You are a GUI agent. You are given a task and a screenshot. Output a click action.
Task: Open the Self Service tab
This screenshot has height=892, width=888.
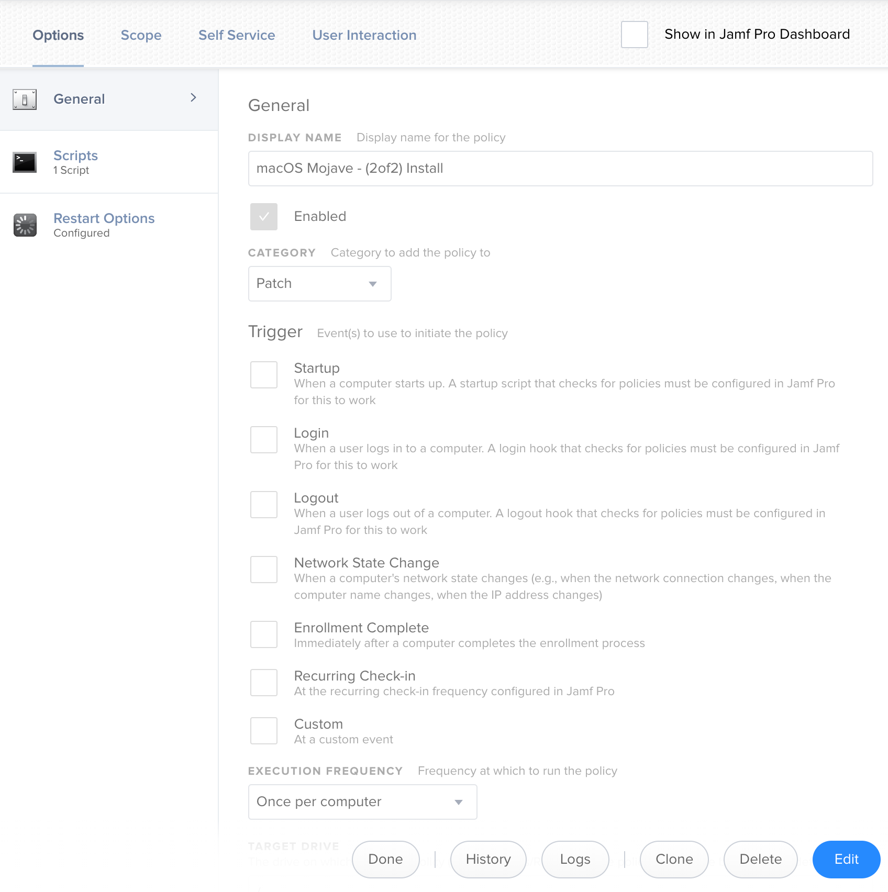pyautogui.click(x=237, y=35)
